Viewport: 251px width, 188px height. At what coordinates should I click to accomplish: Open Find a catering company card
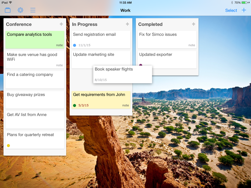35,80
